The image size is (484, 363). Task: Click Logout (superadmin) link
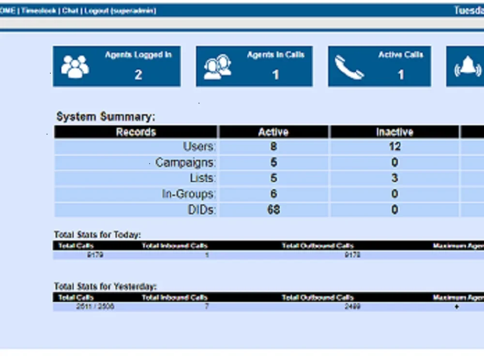point(120,11)
